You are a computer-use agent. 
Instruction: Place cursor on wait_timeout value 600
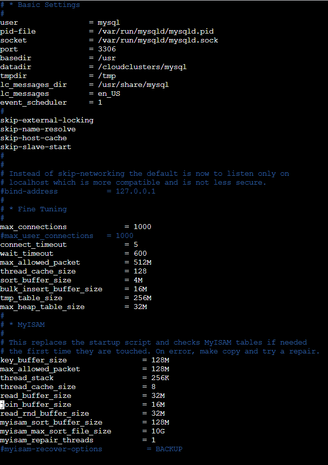(x=140, y=254)
